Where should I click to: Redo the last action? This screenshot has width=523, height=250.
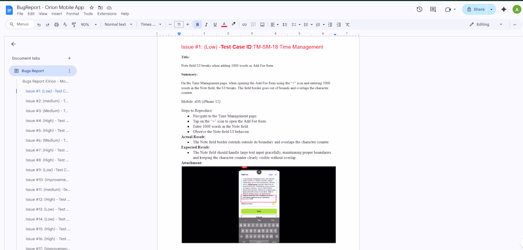pos(48,25)
